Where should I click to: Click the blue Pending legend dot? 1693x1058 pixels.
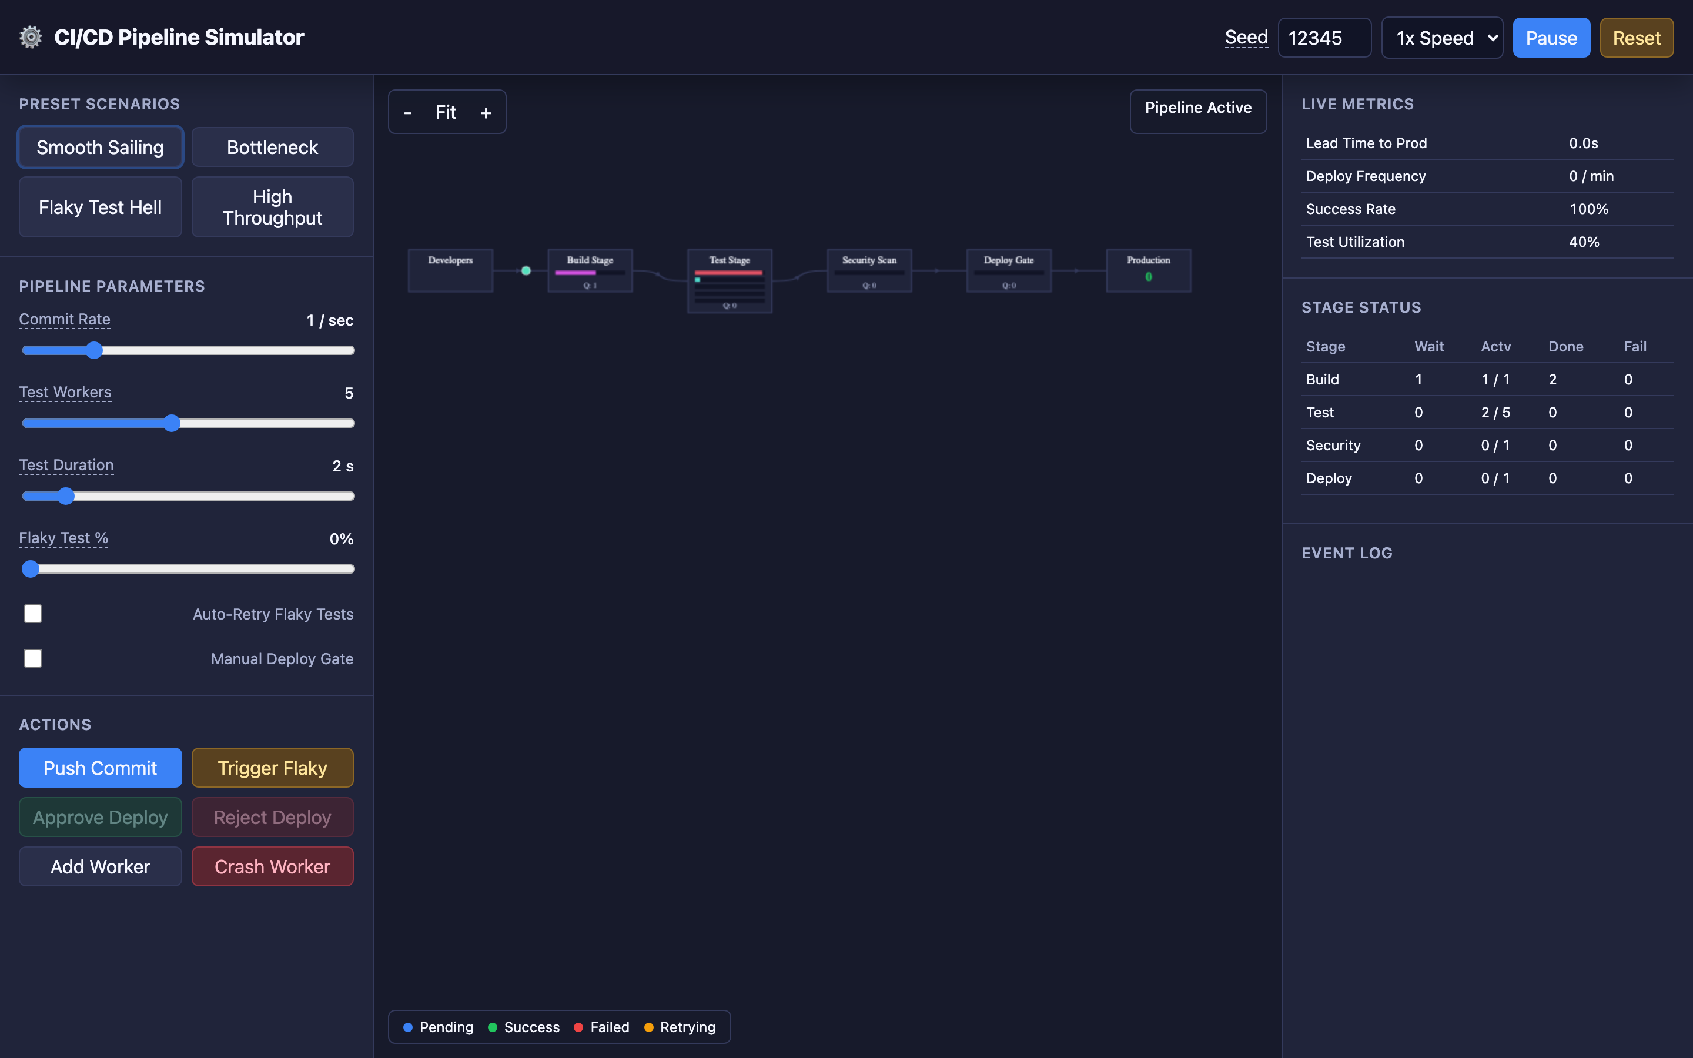(x=408, y=1027)
